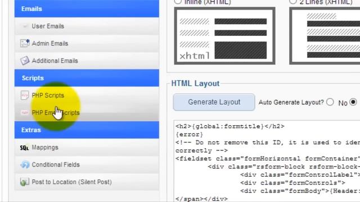Choose the Inline XHTML layout thumbnail
This screenshot has height=202, width=360.
click(224, 36)
